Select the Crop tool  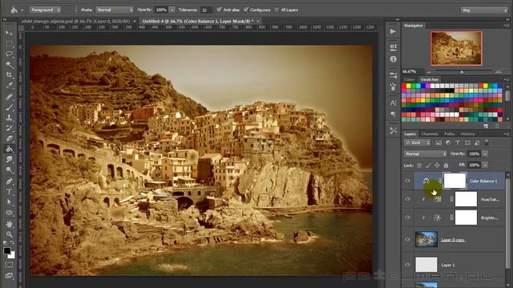9,75
